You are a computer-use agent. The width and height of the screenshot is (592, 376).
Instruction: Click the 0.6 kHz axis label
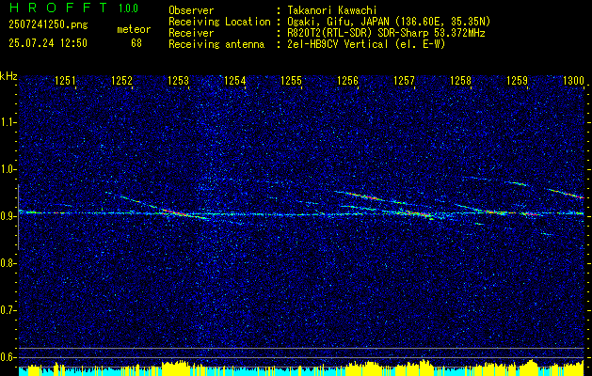[x=8, y=357]
